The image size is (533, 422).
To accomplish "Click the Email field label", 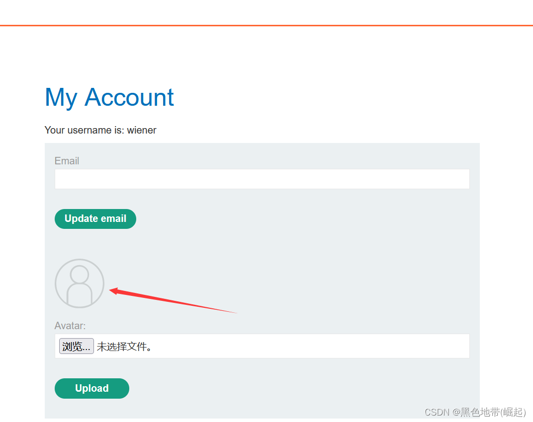I will (67, 160).
